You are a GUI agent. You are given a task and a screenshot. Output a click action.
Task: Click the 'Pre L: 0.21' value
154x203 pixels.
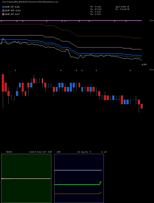coord(96,12)
